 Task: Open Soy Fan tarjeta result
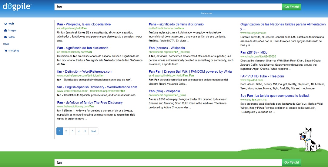point(275,96)
